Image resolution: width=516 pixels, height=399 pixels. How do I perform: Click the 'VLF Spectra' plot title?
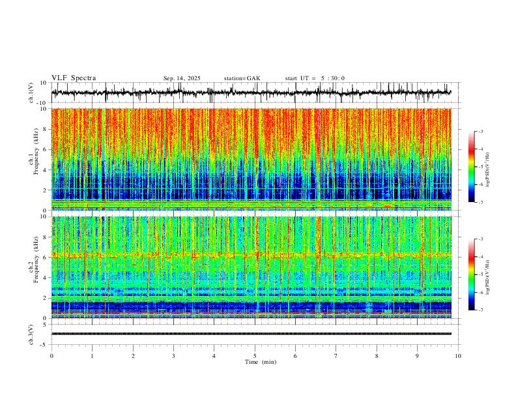(74, 78)
